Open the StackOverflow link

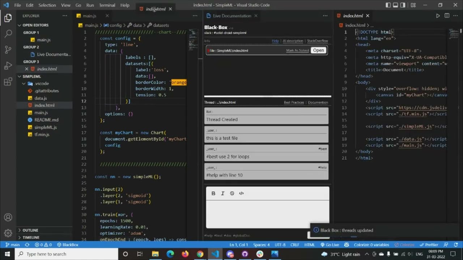(x=318, y=41)
